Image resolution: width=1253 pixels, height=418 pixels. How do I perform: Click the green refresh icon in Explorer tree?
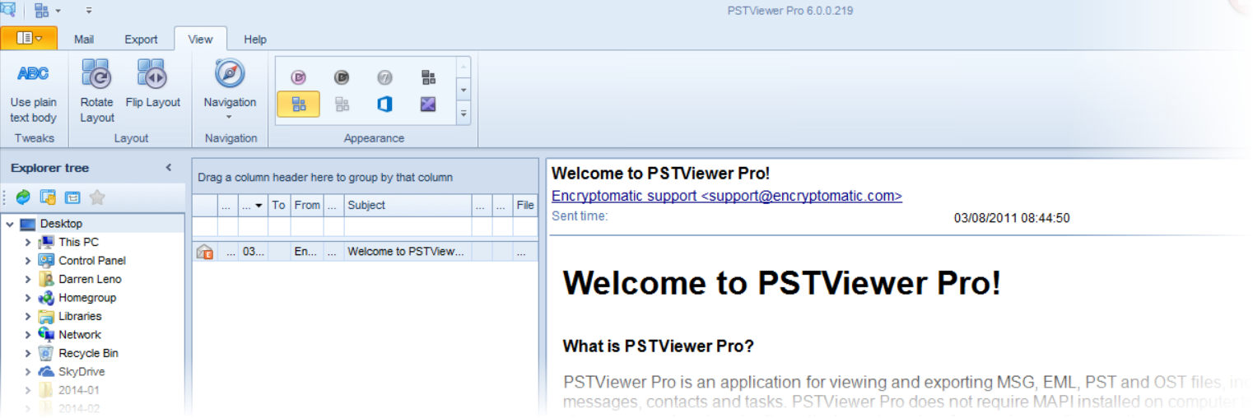[x=23, y=197]
